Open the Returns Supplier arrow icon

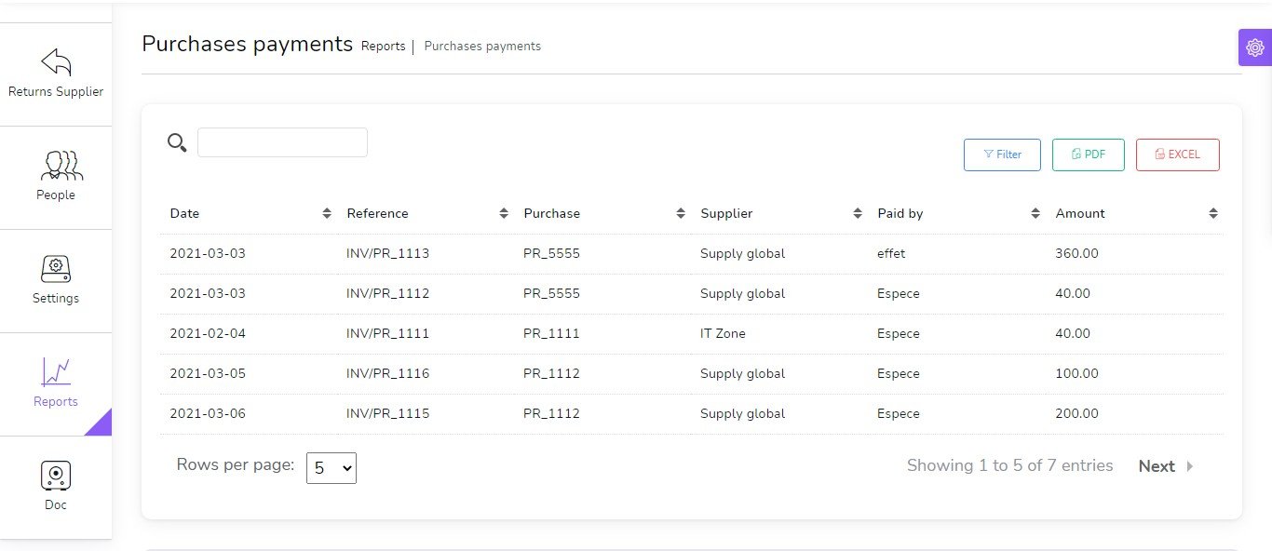pyautogui.click(x=56, y=62)
